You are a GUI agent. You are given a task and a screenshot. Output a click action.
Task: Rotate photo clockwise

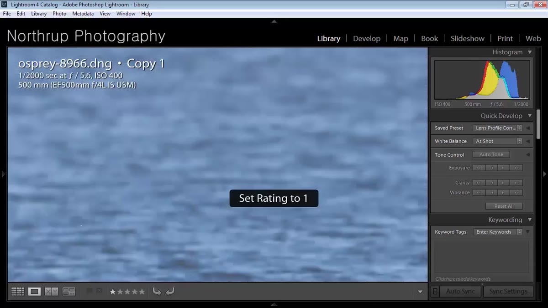click(170, 292)
